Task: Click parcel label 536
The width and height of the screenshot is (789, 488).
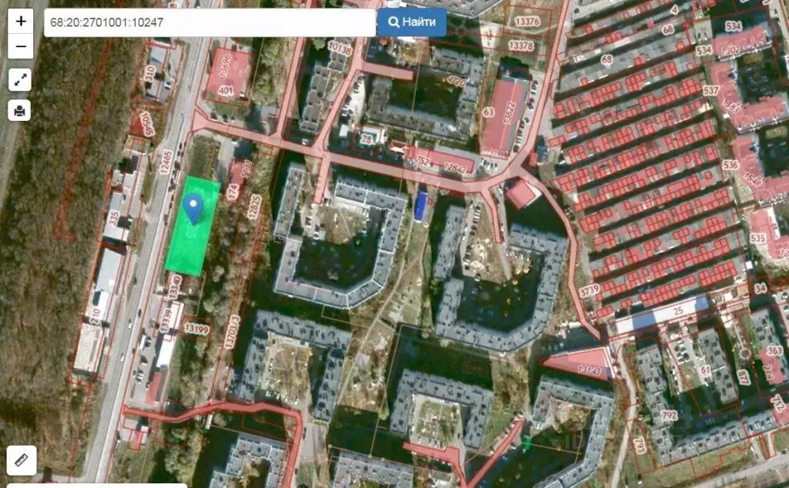Action: (x=730, y=165)
